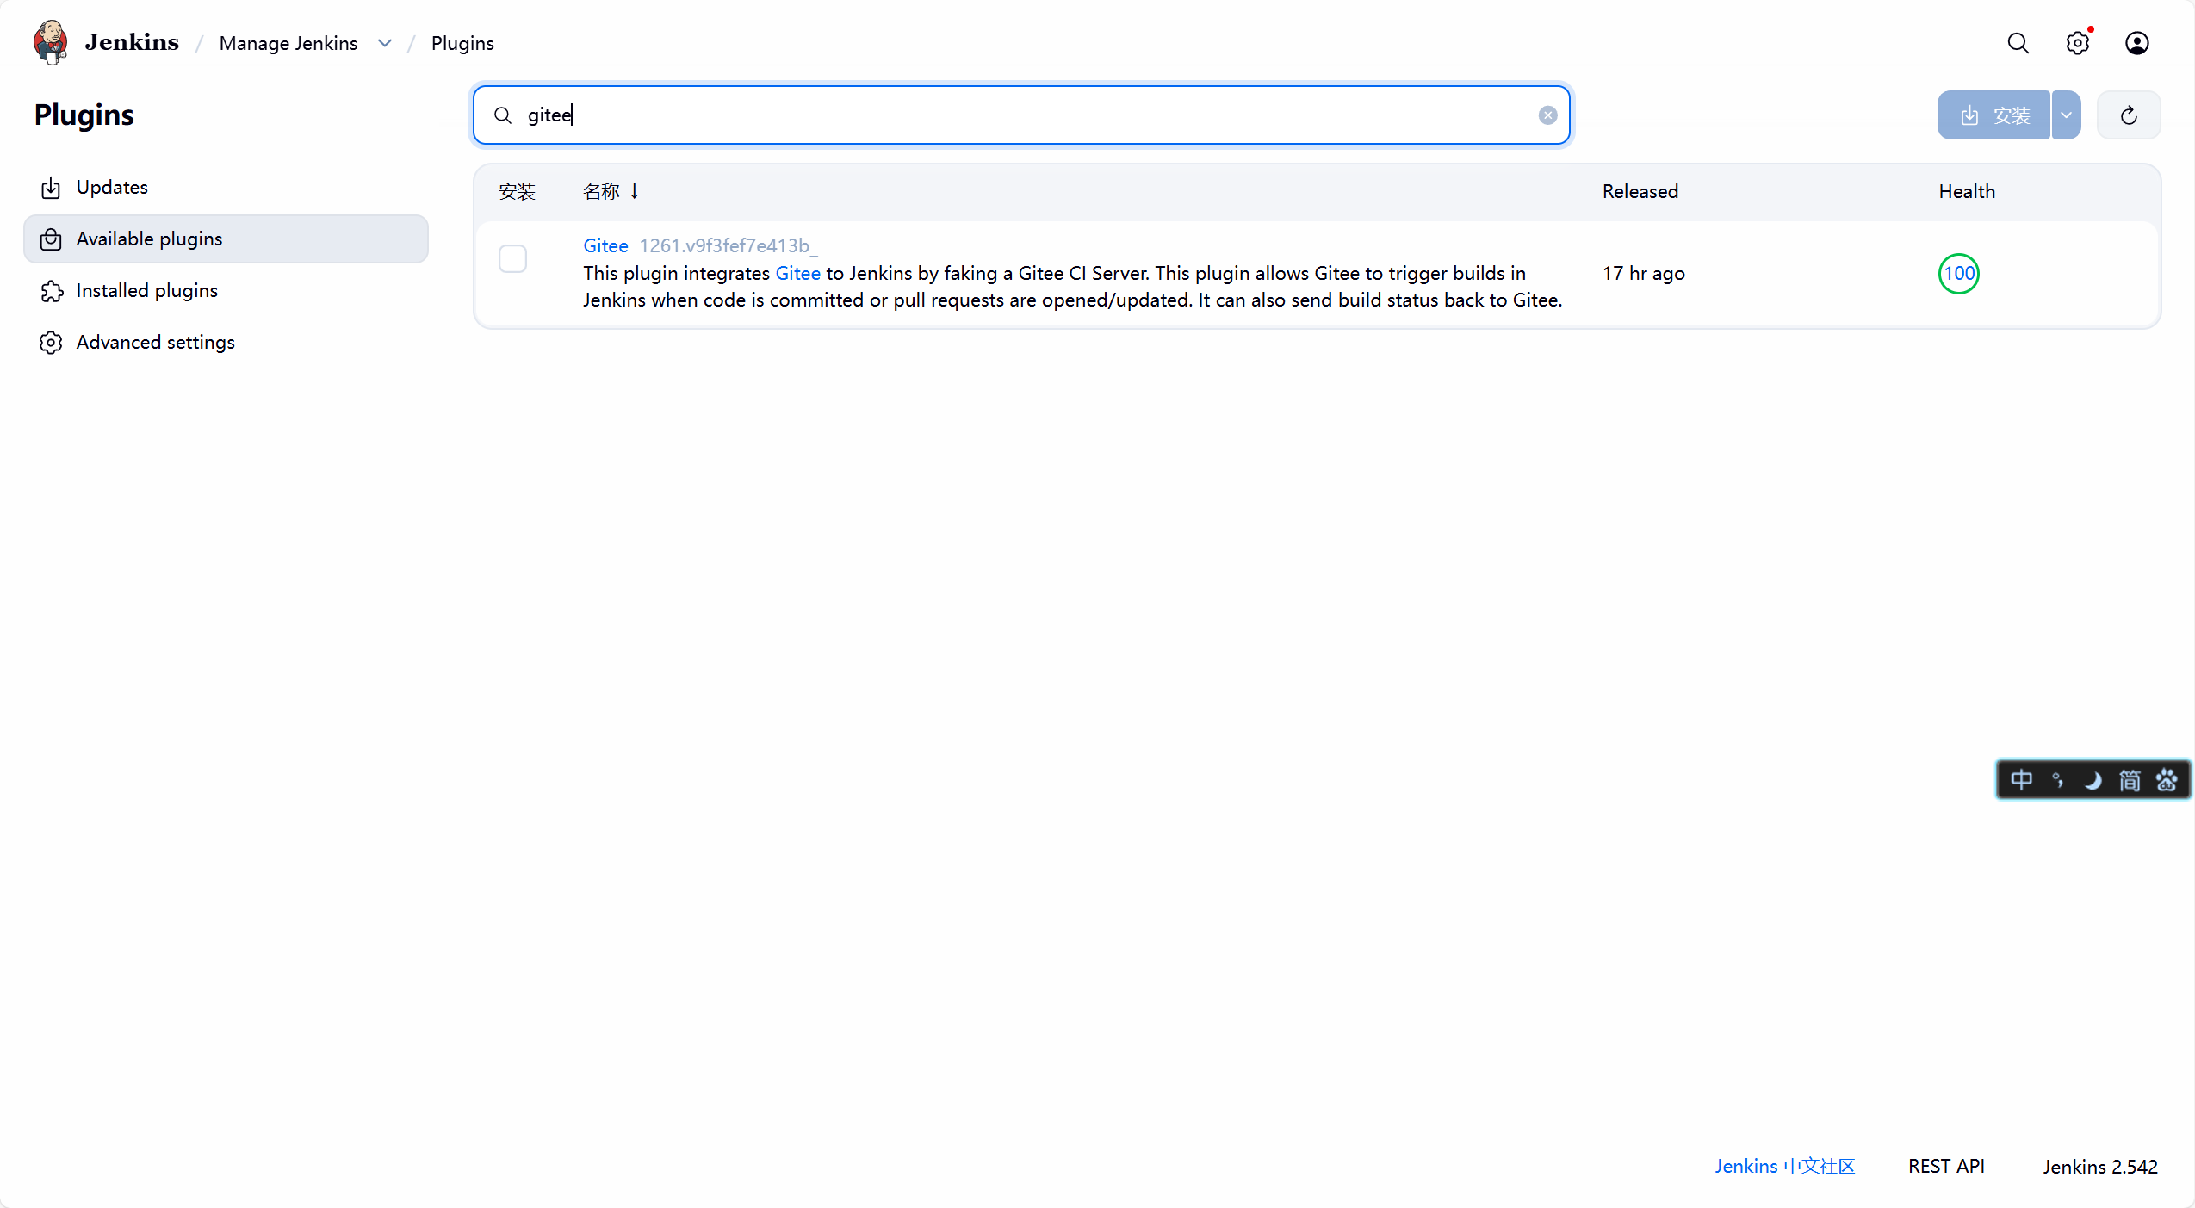The width and height of the screenshot is (2195, 1208).
Task: Open the user account profile icon
Action: tap(2136, 43)
